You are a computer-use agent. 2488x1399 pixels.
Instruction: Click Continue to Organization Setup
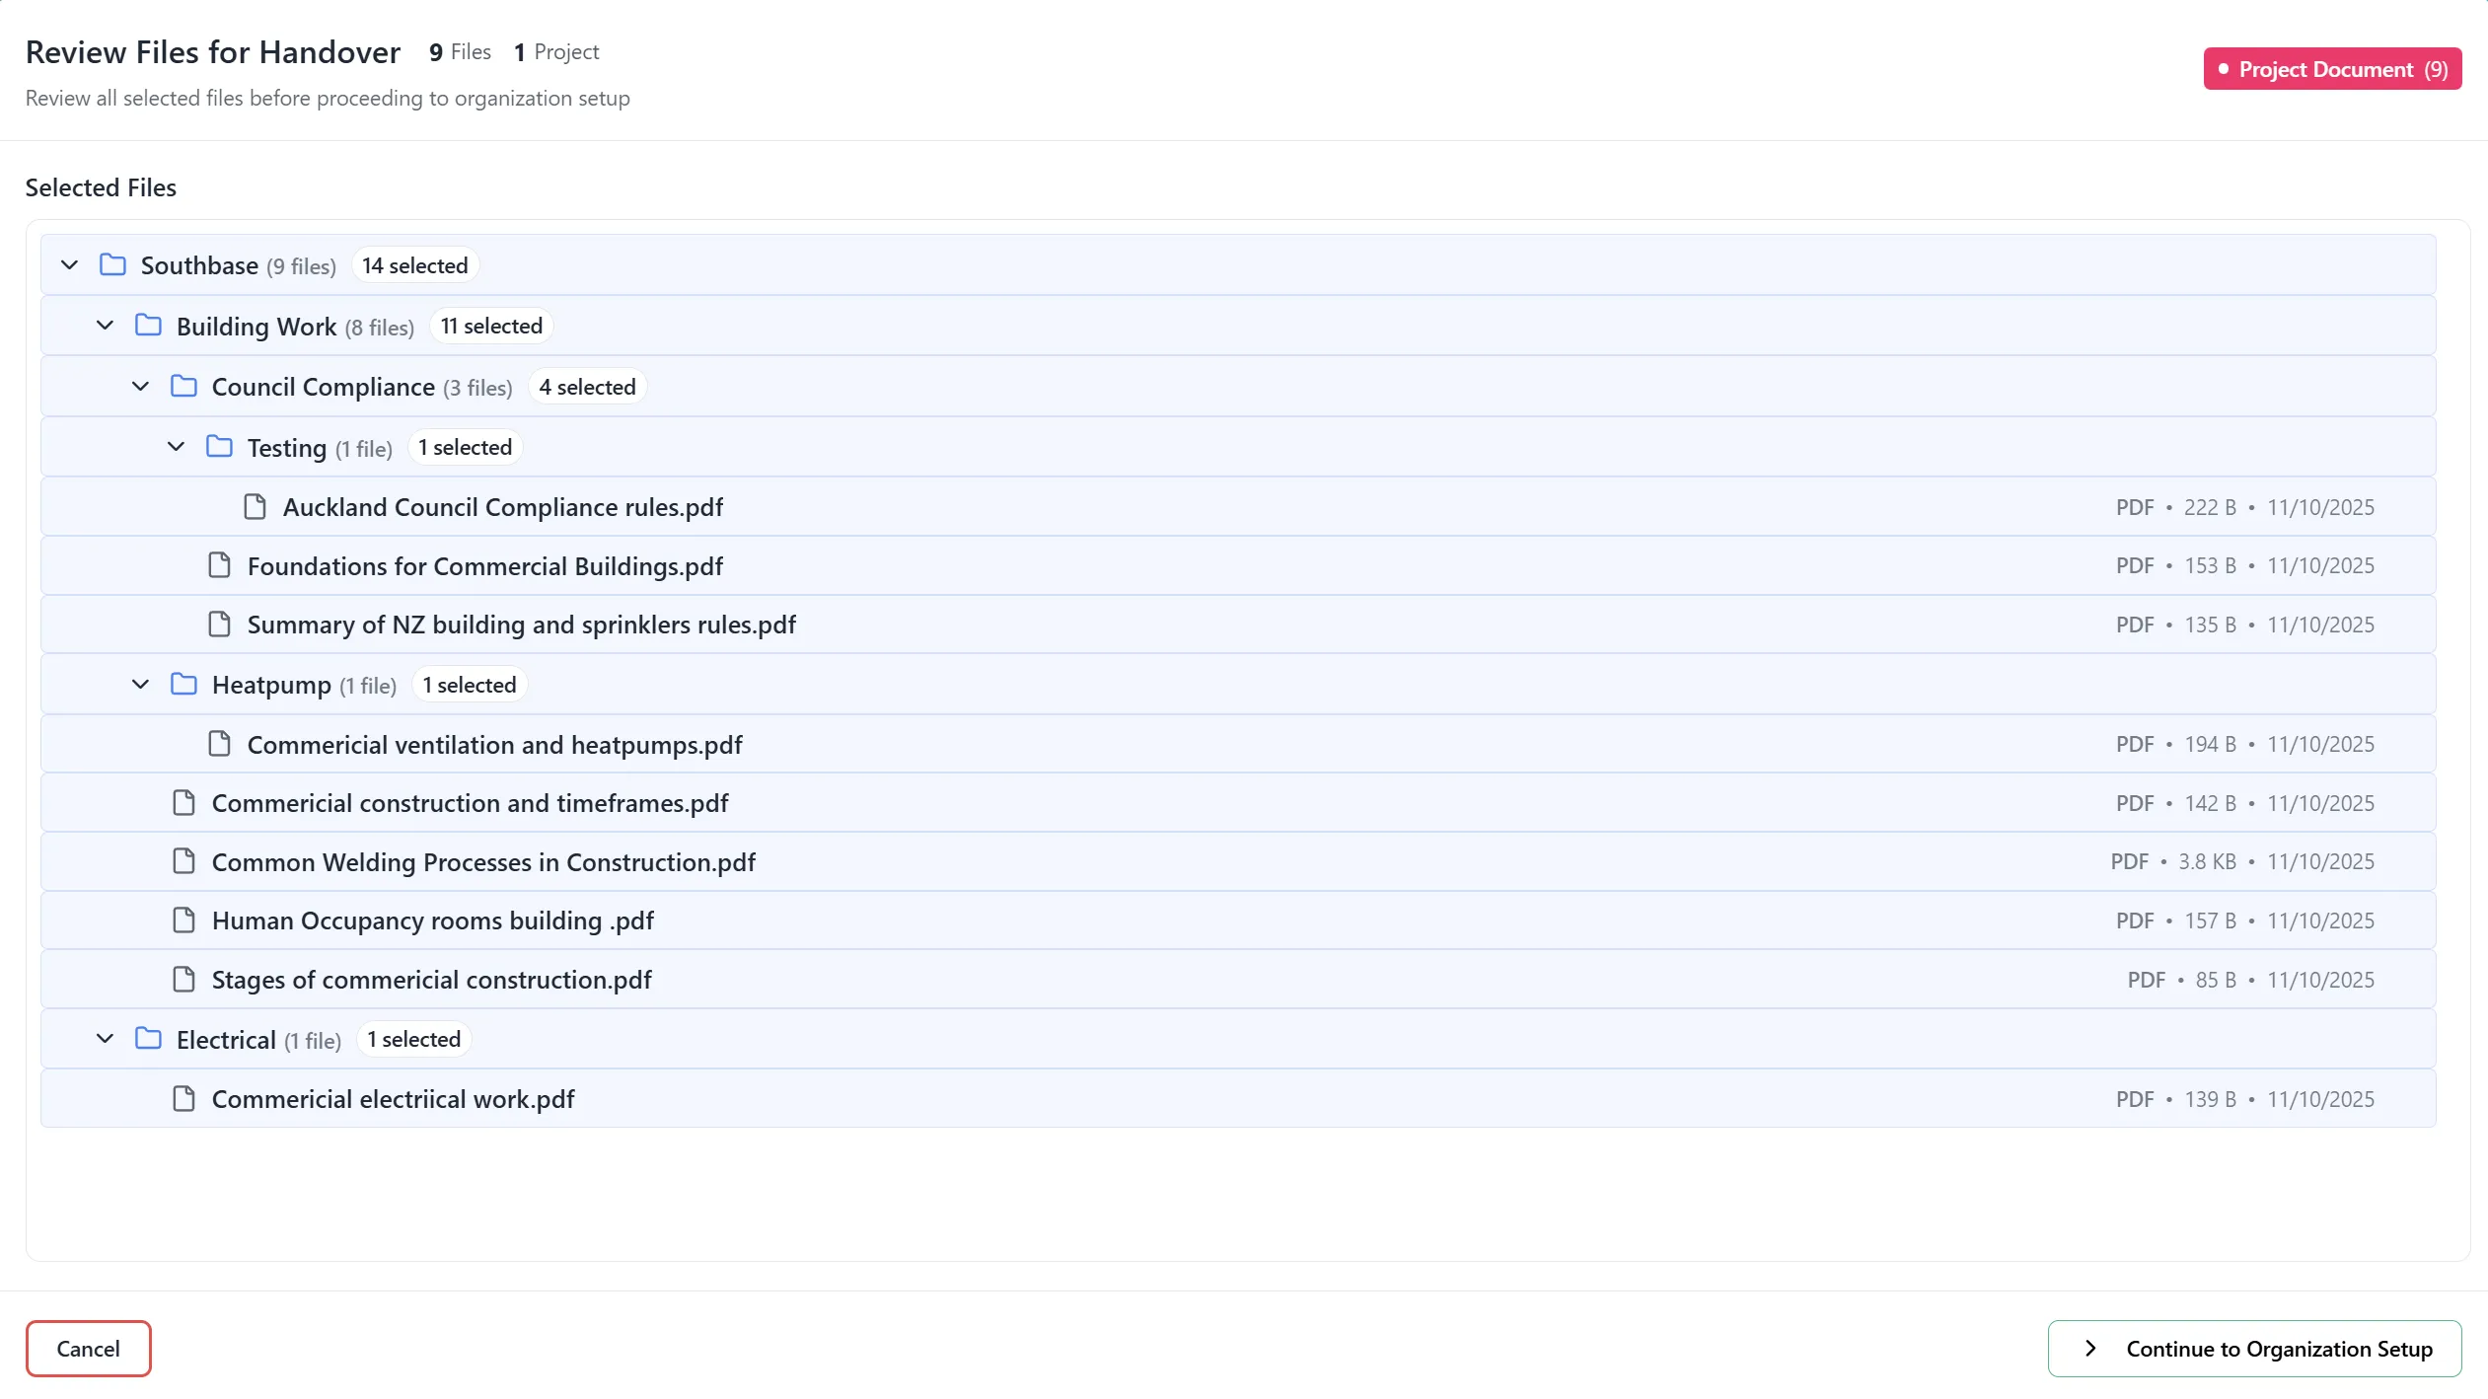click(x=2254, y=1348)
